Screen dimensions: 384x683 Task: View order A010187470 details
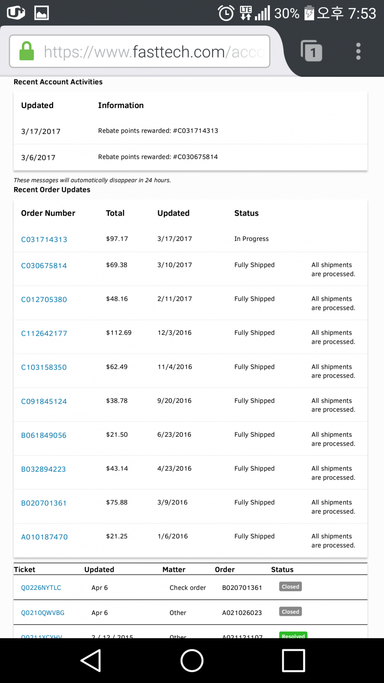coord(44,537)
